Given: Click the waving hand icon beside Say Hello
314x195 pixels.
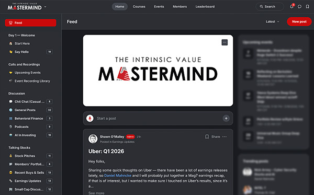Looking at the screenshot, I should pos(10,52).
